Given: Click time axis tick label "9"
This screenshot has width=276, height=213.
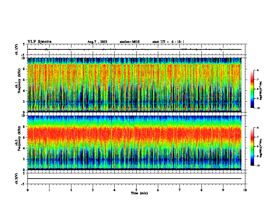Looking at the screenshot, I should (x=223, y=190).
